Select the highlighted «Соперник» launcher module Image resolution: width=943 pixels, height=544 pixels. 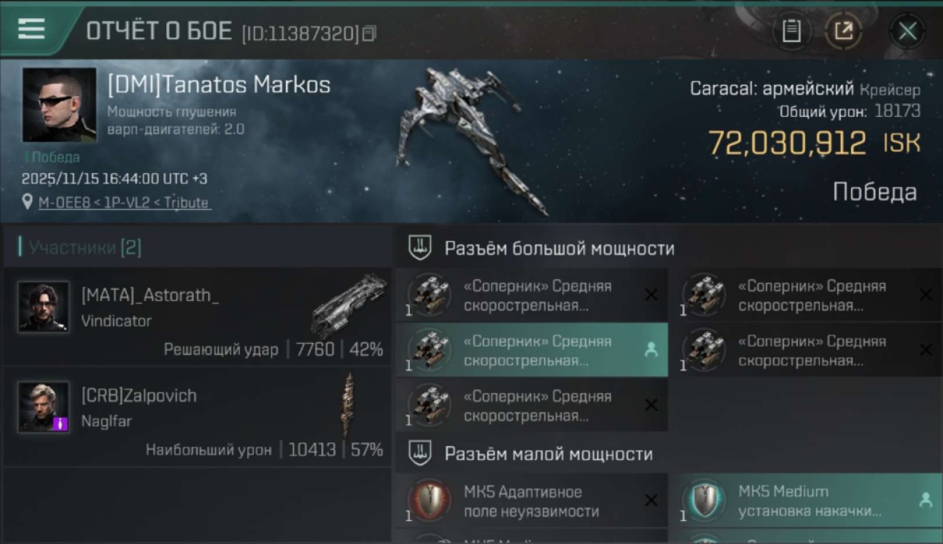coord(532,350)
